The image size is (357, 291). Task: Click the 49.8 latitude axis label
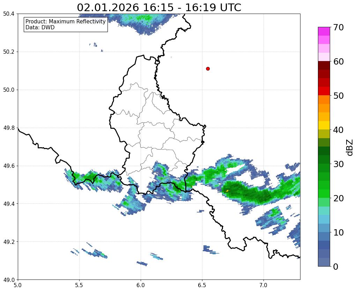[x=9, y=128]
